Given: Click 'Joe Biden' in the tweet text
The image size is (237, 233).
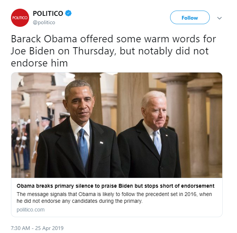Looking at the screenshot, I should [33, 51].
